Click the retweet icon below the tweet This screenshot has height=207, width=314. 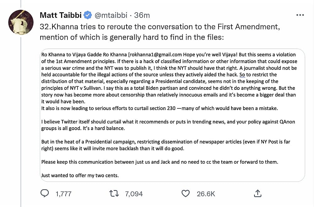(x=114, y=193)
